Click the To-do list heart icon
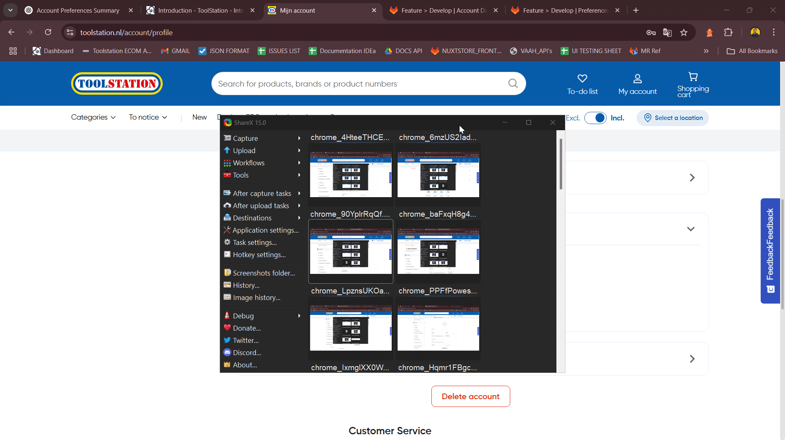Viewport: 785px width, 440px height. [582, 78]
